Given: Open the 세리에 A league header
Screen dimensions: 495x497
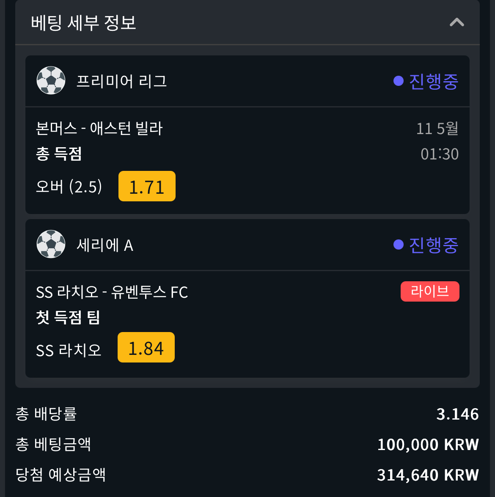Looking at the screenshot, I should click(x=247, y=245).
